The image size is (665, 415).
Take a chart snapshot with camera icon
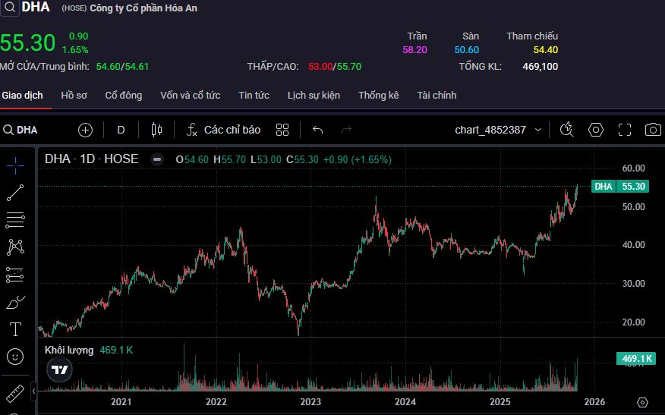click(652, 130)
